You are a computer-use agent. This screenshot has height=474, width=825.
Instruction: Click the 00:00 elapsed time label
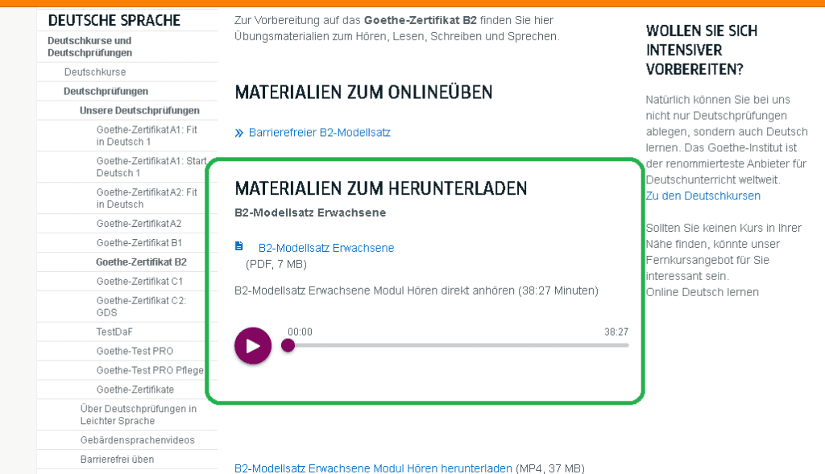(300, 332)
